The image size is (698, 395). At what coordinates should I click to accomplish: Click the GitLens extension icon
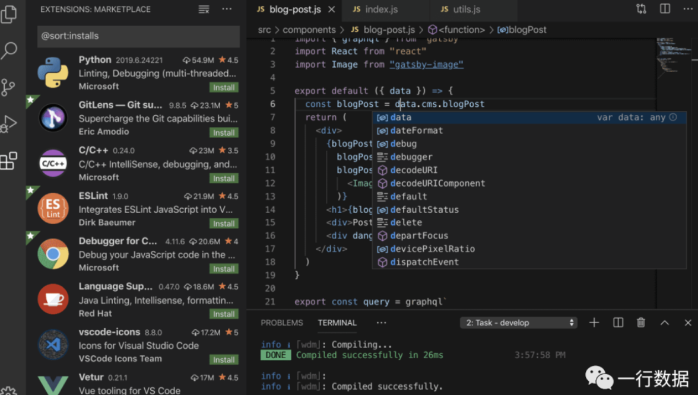click(53, 118)
